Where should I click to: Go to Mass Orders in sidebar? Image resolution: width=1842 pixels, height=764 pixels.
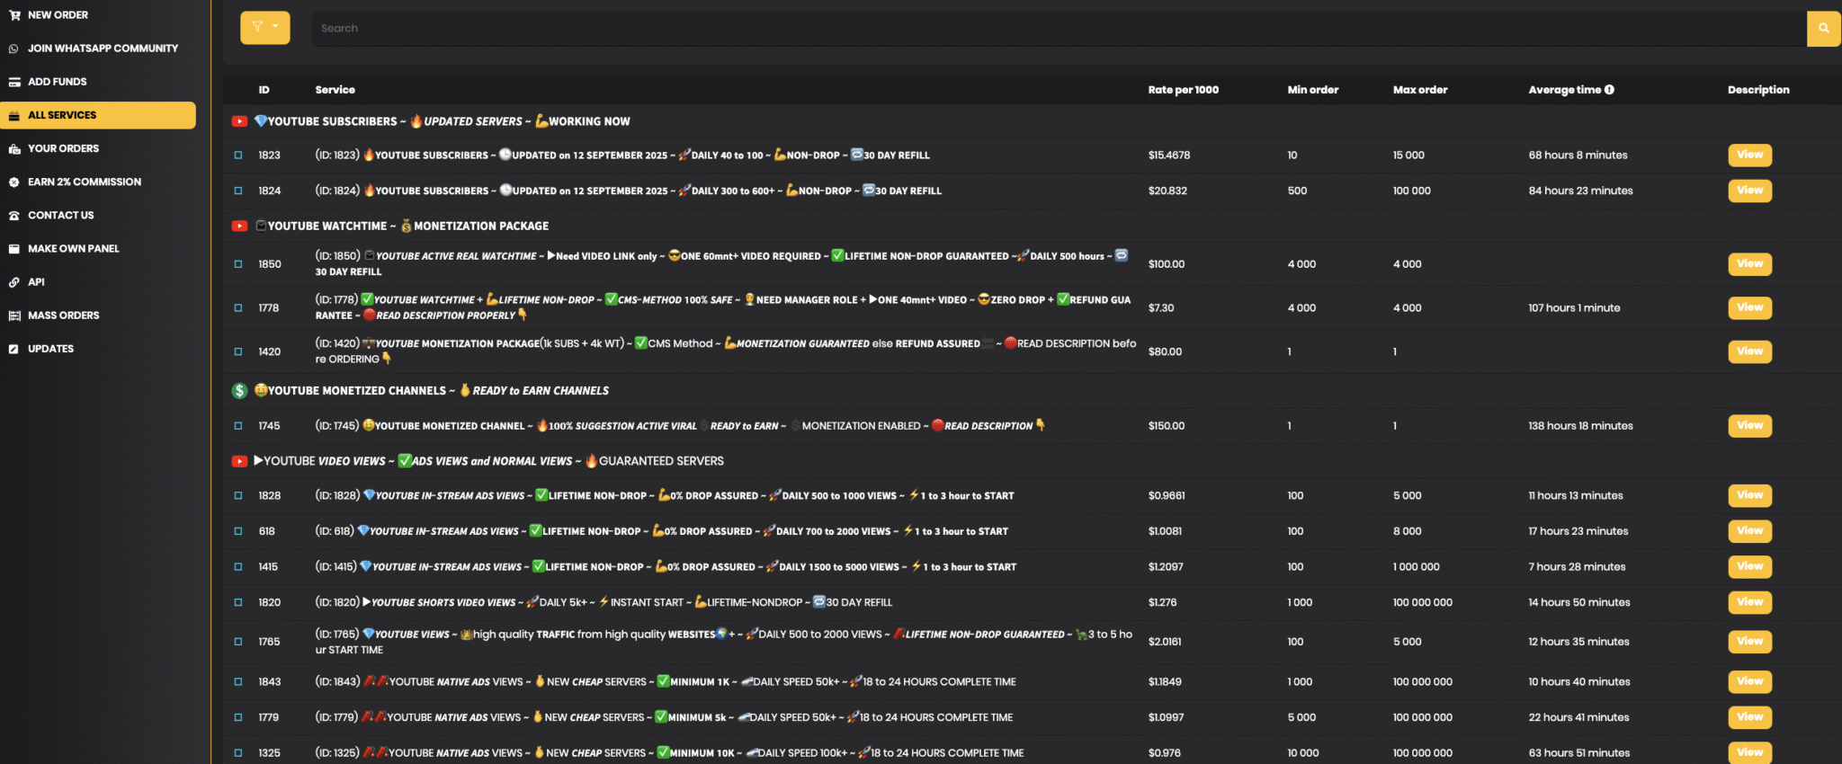pos(63,315)
